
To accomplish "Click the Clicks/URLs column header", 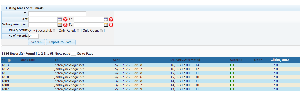I will coord(280,60).
